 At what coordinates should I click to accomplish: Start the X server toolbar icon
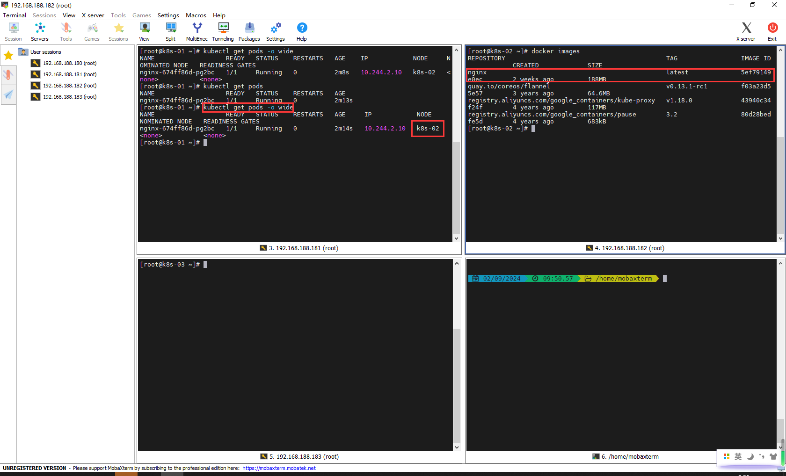(746, 32)
